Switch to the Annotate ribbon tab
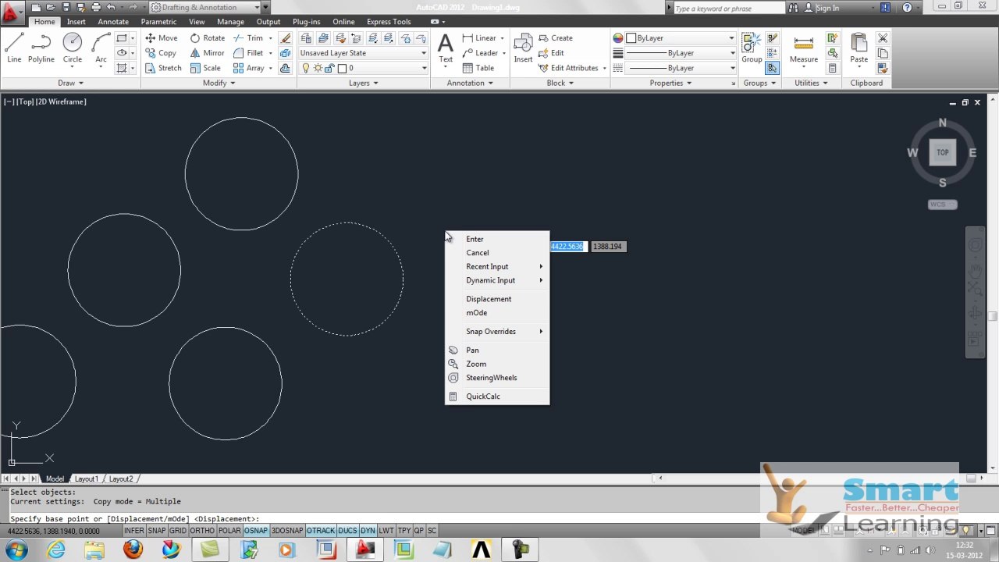999x562 pixels. click(x=113, y=22)
